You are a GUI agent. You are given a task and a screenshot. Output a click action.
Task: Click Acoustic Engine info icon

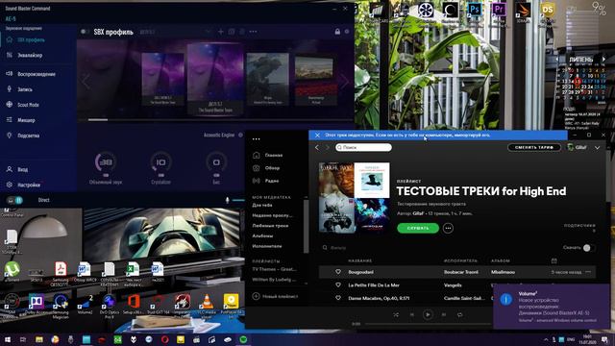240,135
